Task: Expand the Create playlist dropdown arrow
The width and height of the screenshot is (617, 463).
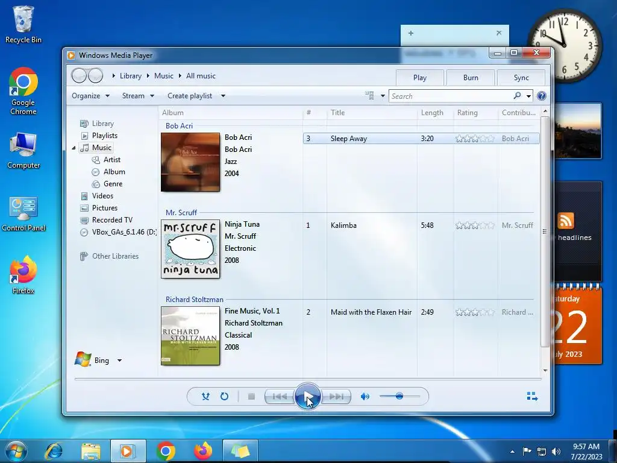Action: click(x=223, y=96)
